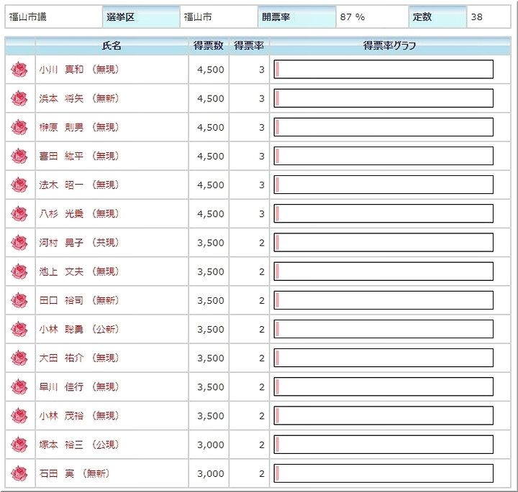Click the 選挙区 label cell
518x492 pixels.
[140, 17]
